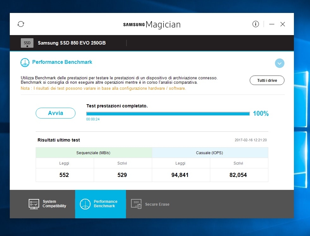Click the orange Nota warning text
Screen dimensions: 310x236
point(104,88)
